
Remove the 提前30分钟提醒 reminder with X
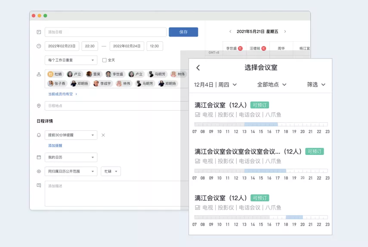click(103, 135)
